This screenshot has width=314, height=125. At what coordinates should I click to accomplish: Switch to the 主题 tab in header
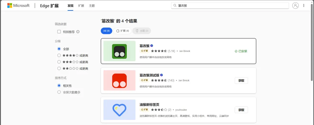point(92,6)
